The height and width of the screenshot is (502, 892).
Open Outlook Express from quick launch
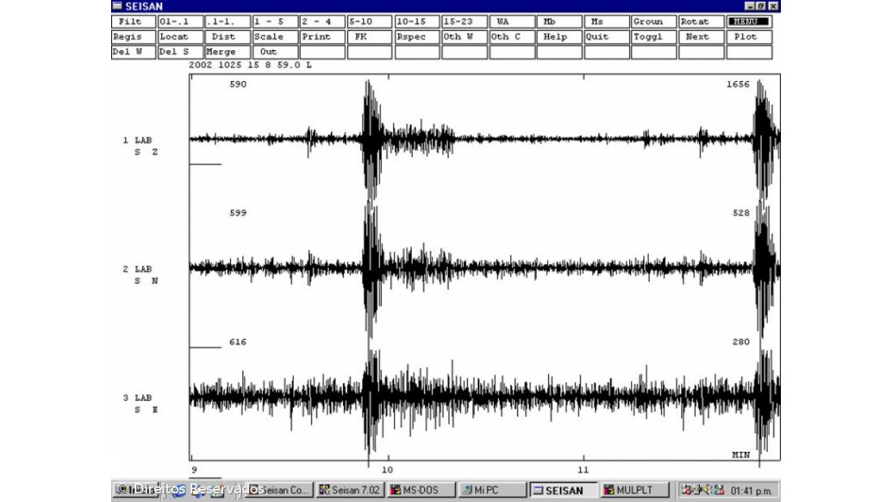pos(196,491)
